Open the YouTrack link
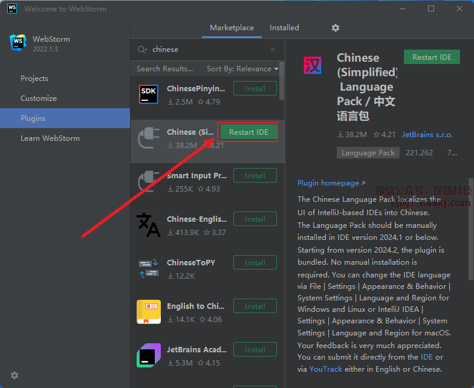474x388 pixels. click(x=326, y=369)
